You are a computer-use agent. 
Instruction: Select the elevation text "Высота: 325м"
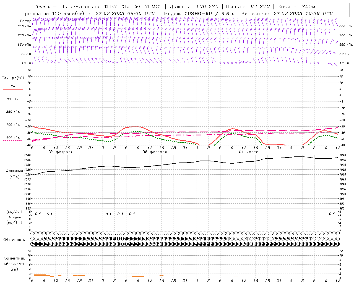[x=296, y=7]
